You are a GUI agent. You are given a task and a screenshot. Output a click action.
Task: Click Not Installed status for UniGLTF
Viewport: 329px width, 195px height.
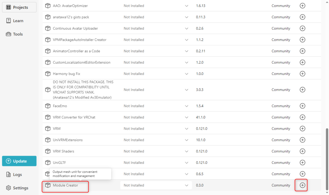pos(134,162)
